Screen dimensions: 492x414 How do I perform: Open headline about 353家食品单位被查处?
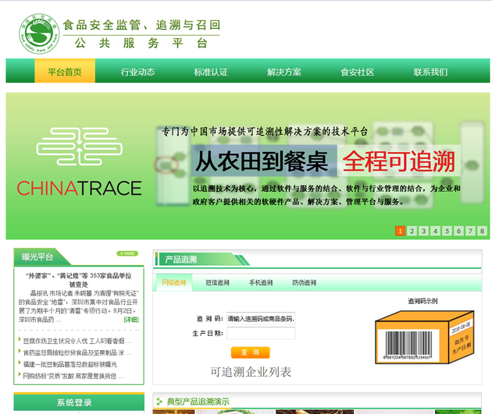coord(78,280)
